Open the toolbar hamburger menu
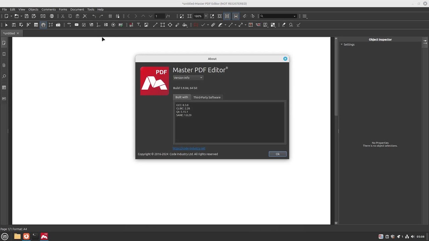Screen dimensions: 429x241 (x=305, y=16)
